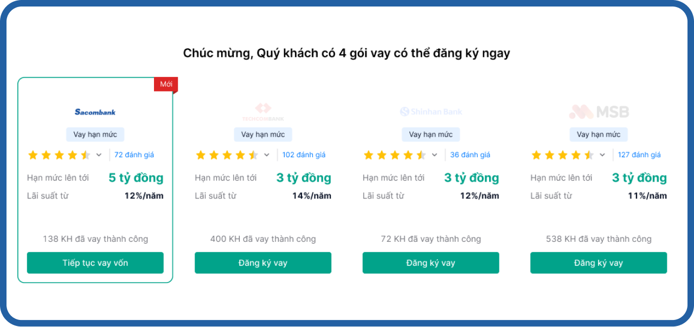Viewport: 694px width, 327px height.
Task: Click Tiếp tục vay vốn on the Sacombank card
Action: pos(95,262)
